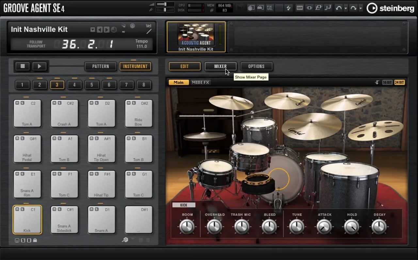418x260 pixels.
Task: Switch to Pattern pads view
Action: [101, 66]
